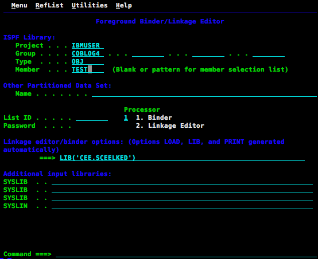
Task: Click the third SYSLIB input field
Action: 182,198
